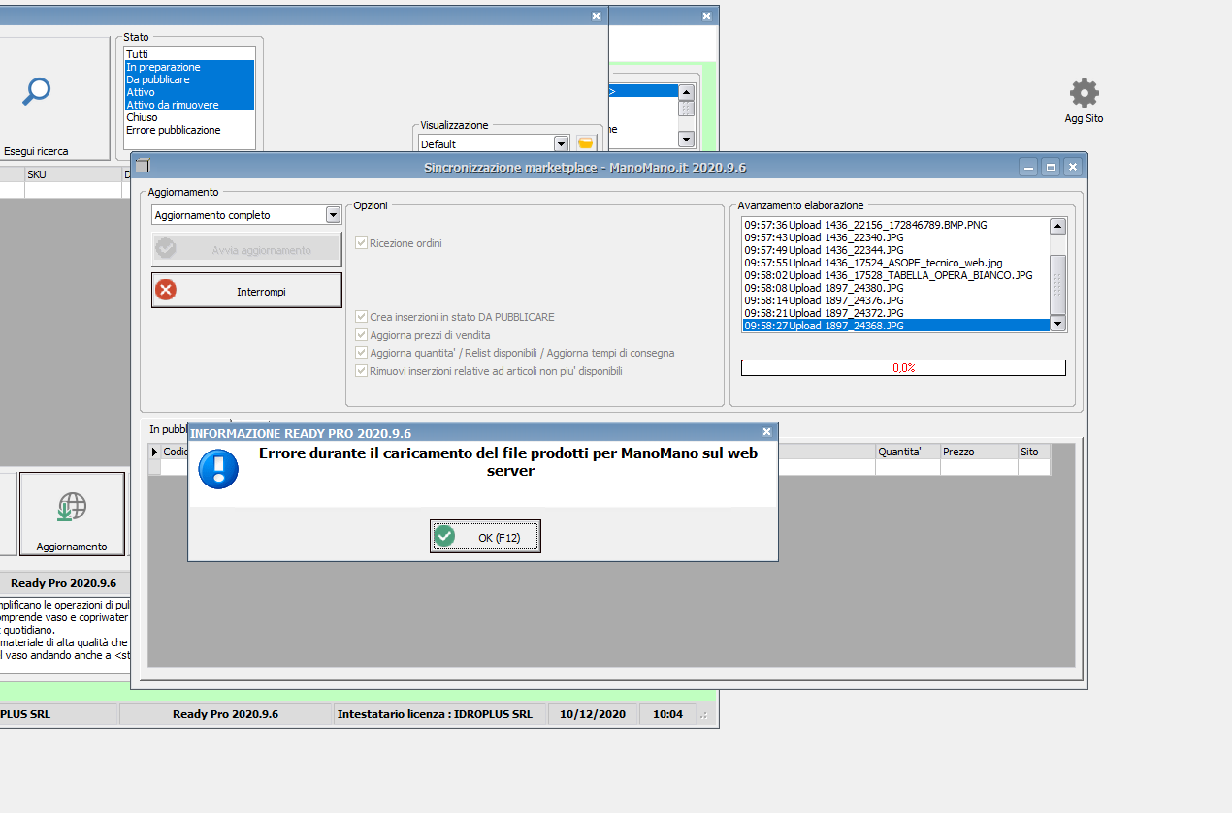1232x813 pixels.
Task: Open the Visualizzazione Default dropdown
Action: click(561, 143)
